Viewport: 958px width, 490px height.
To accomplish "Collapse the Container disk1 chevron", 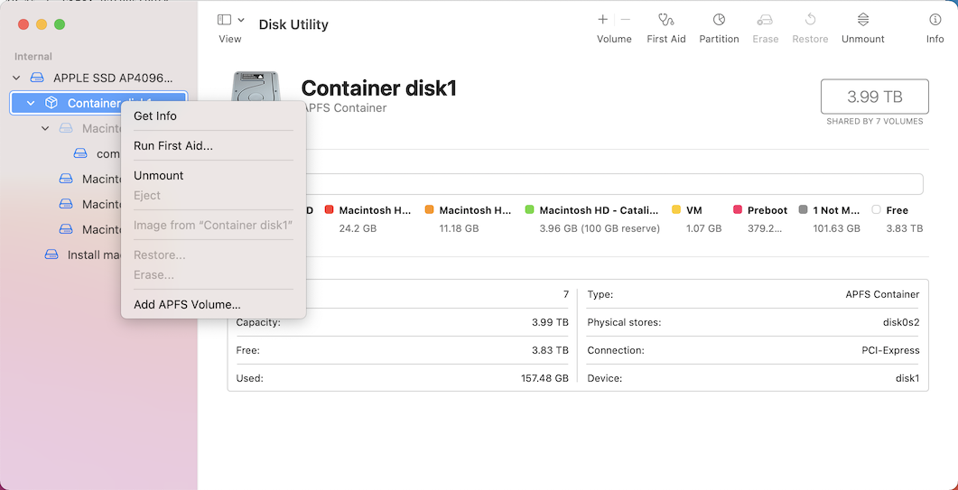I will click(x=31, y=103).
